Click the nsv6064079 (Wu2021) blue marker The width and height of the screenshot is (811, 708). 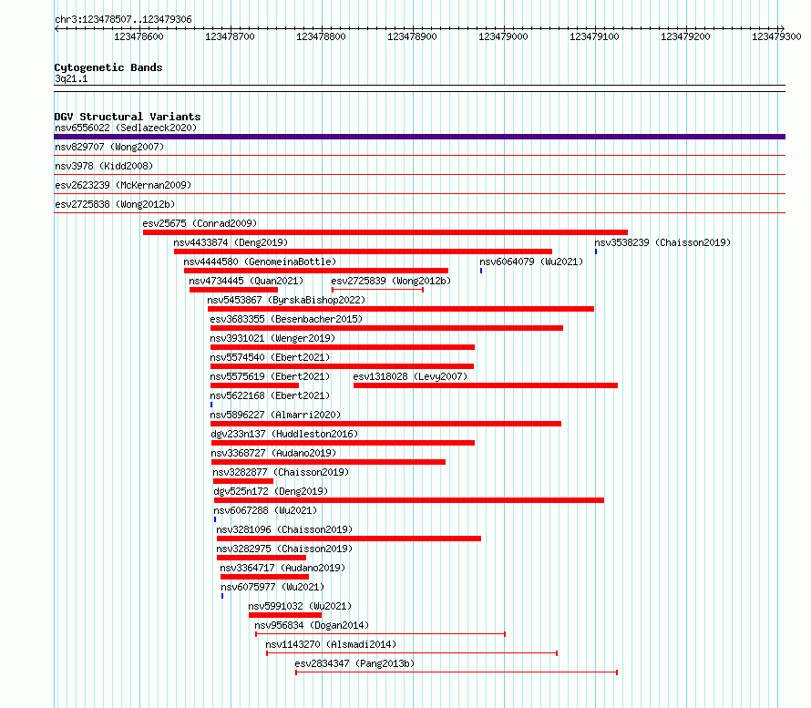(x=481, y=271)
